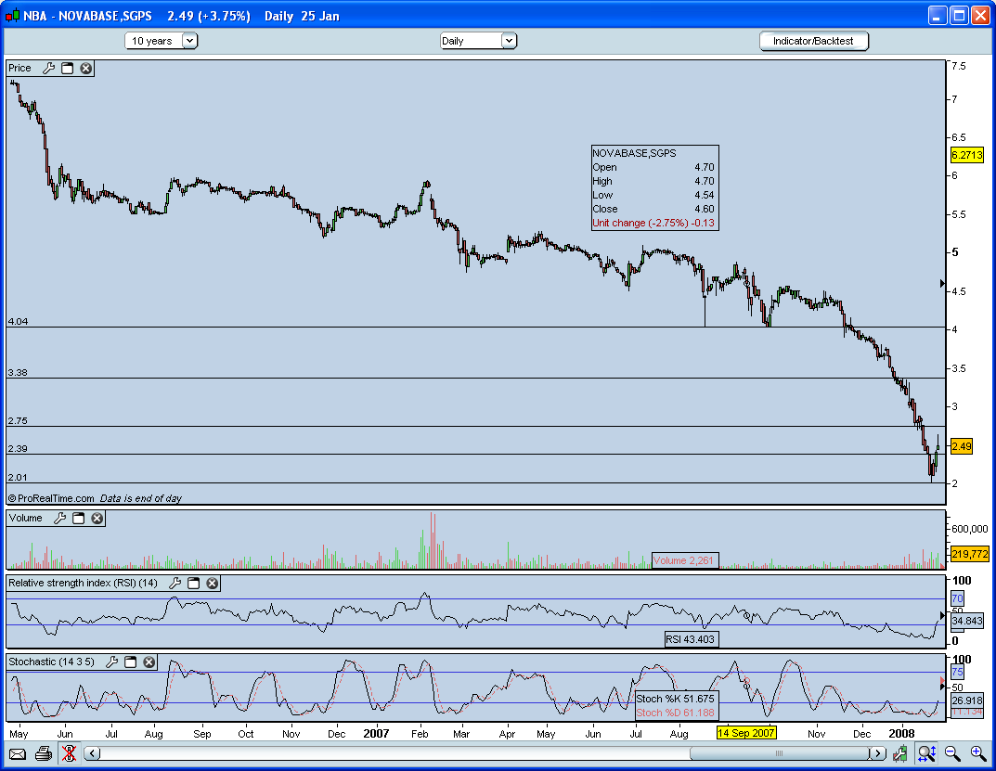Maximize the Volume panel

click(78, 519)
